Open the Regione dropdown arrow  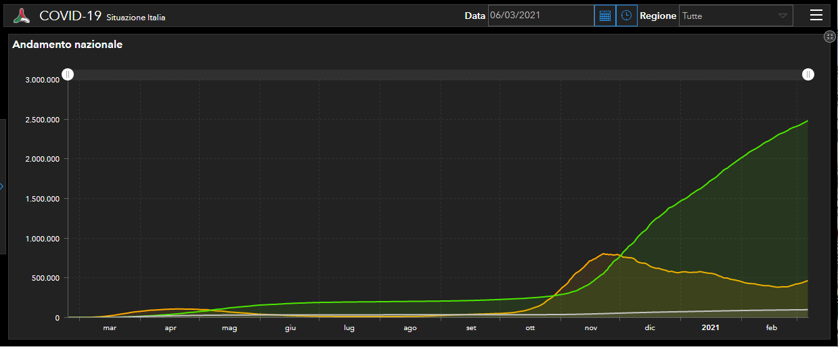tap(782, 16)
